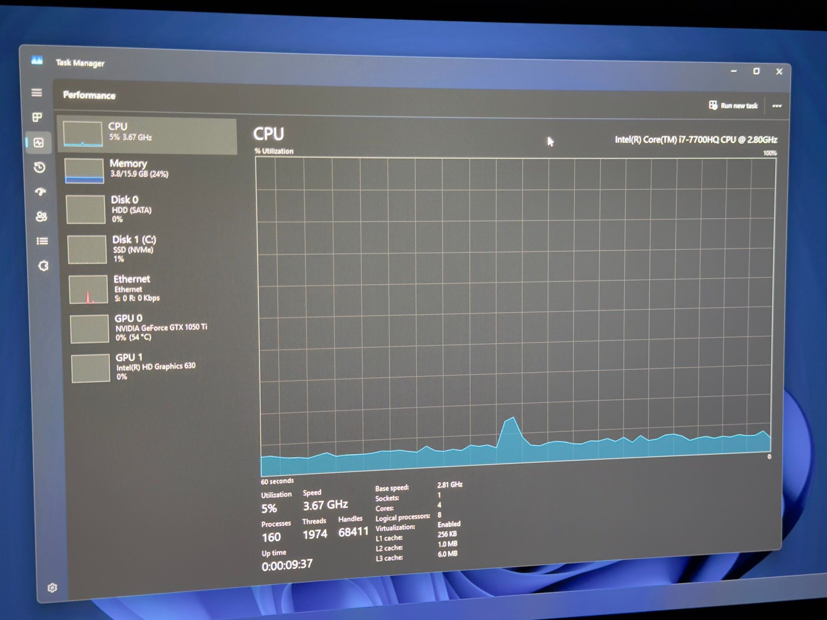Image resolution: width=827 pixels, height=620 pixels.
Task: Select GPU 1 Intel HD Graphics entry
Action: click(155, 367)
